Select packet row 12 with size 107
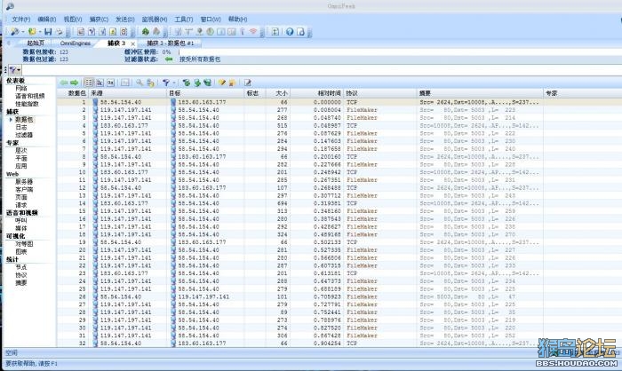This screenshot has width=622, height=371. 339,187
